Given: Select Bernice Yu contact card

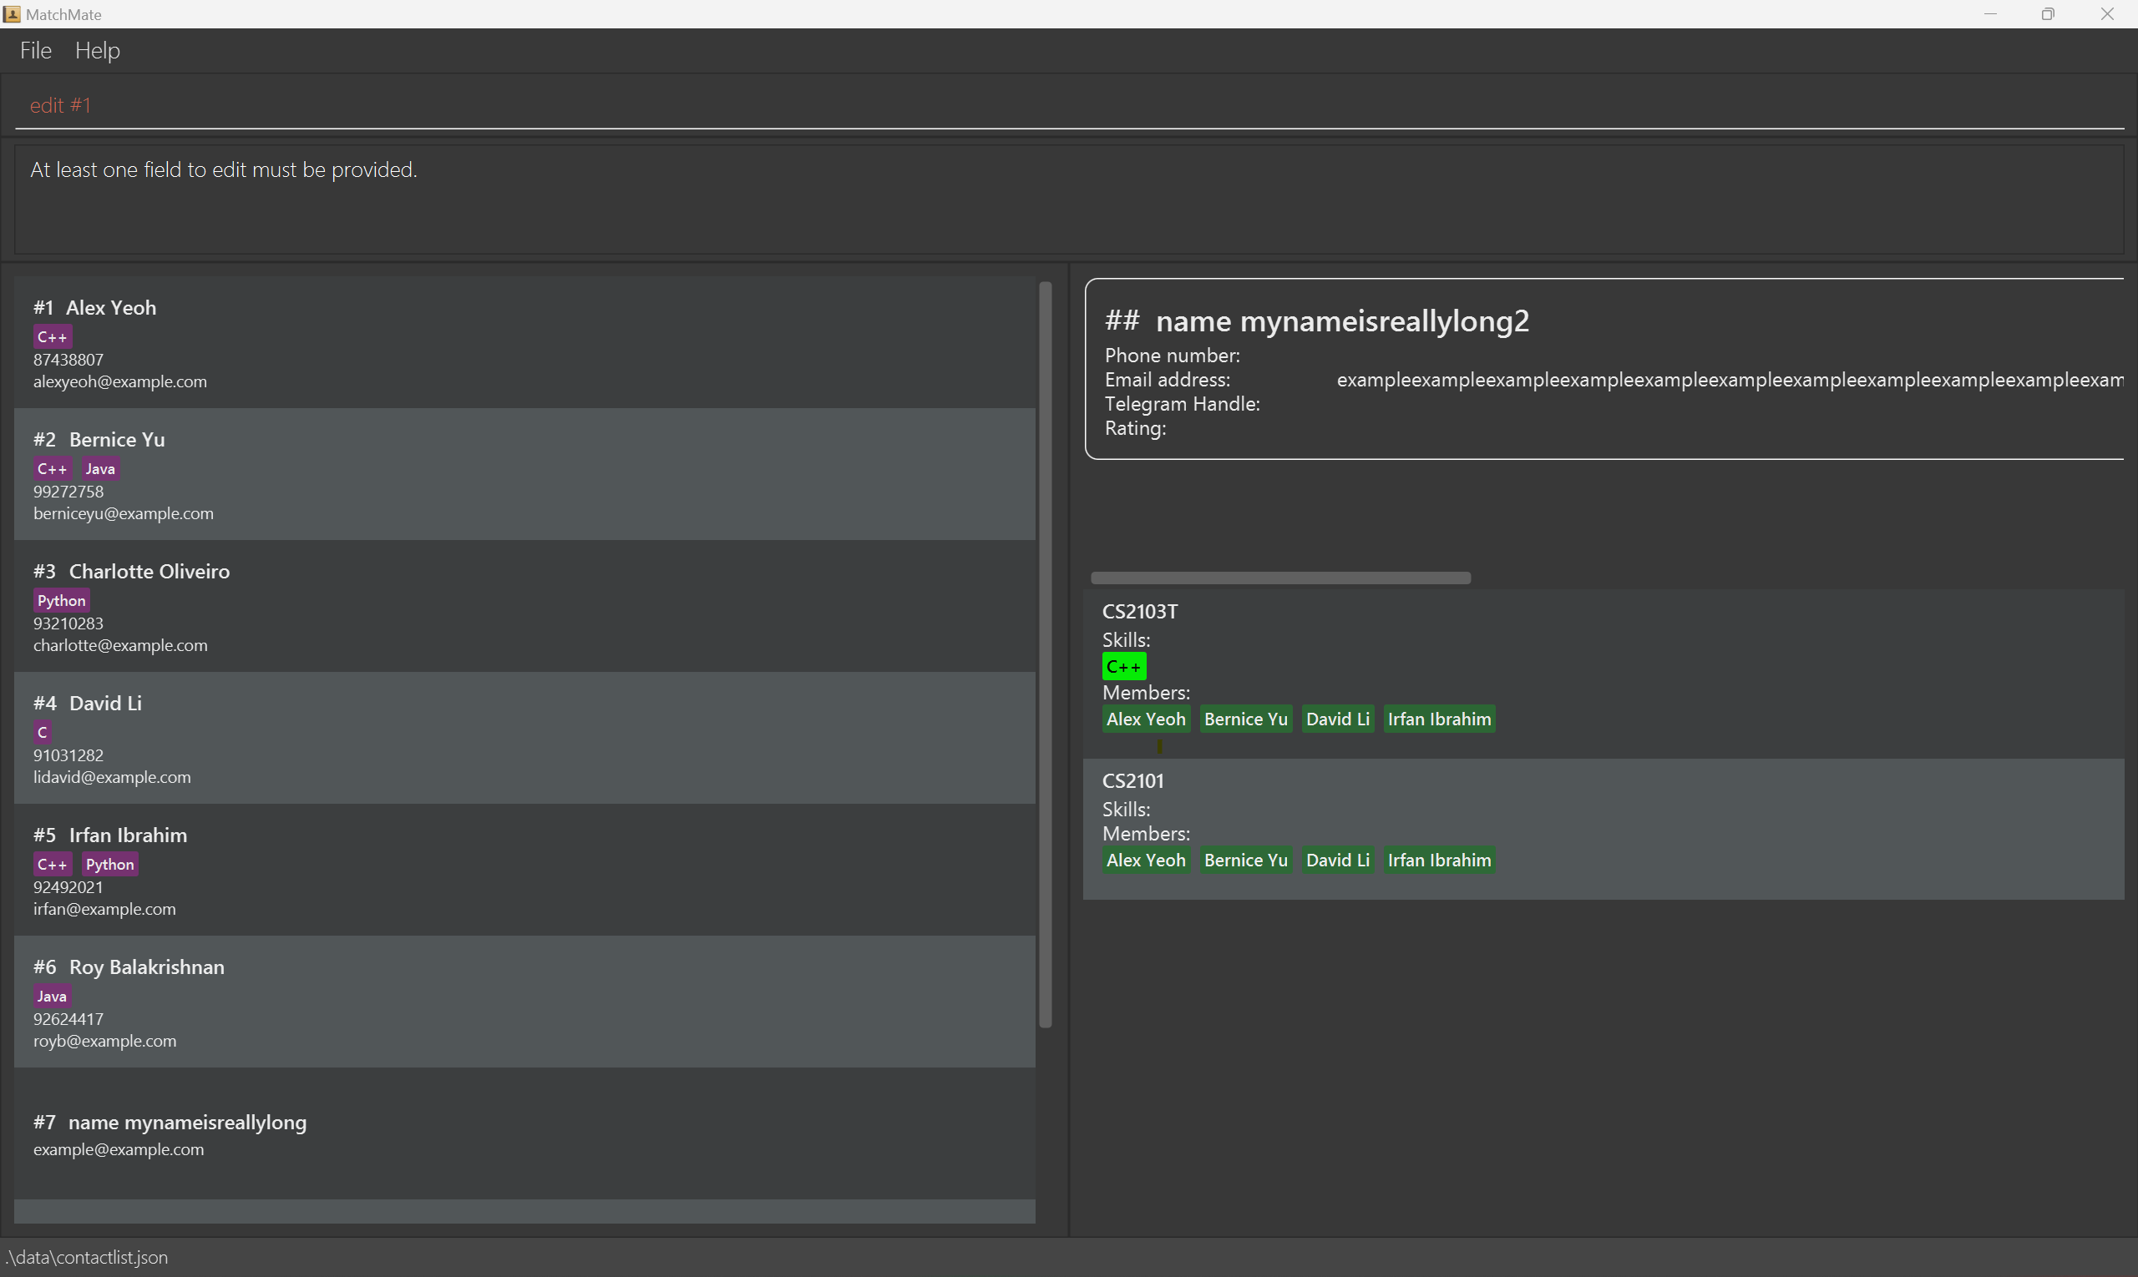Looking at the screenshot, I should [524, 474].
